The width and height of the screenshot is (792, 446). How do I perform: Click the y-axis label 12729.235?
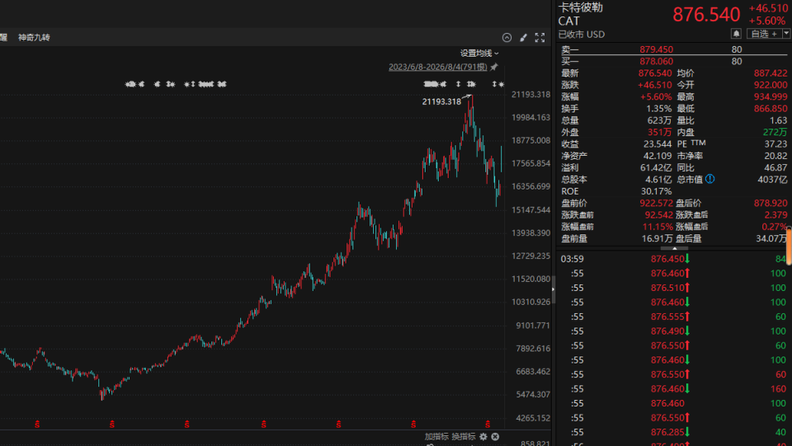tap(530, 256)
